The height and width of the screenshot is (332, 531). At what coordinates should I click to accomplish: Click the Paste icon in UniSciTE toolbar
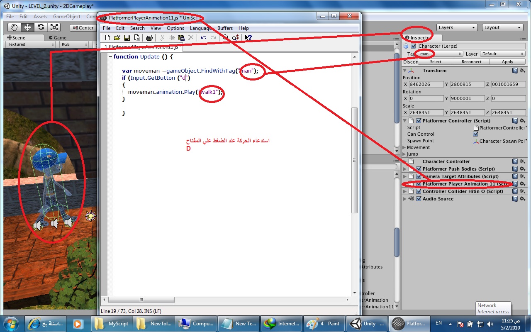(181, 38)
